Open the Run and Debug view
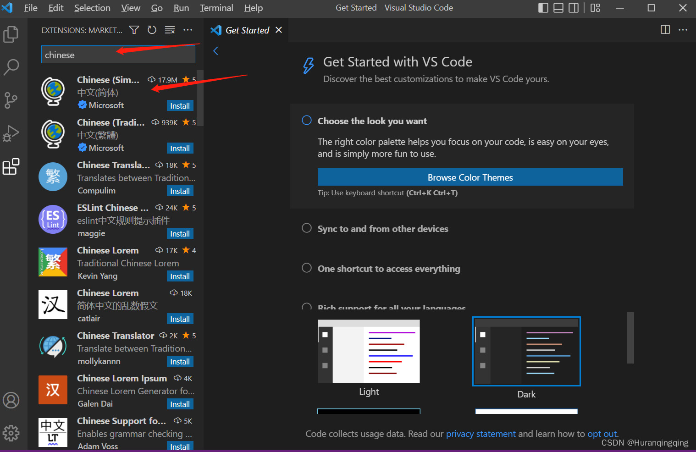Viewport: 696px width, 452px height. tap(11, 133)
